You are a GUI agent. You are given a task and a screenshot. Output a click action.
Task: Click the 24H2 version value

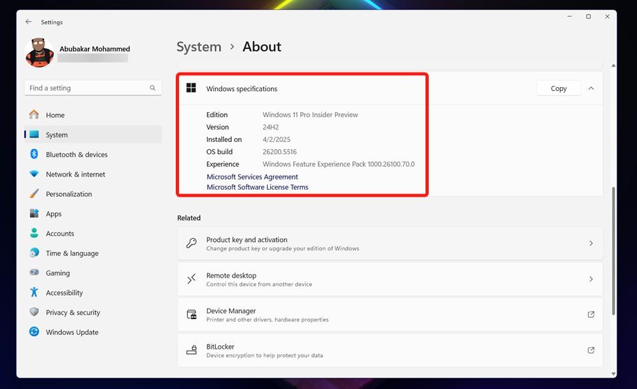(x=271, y=127)
